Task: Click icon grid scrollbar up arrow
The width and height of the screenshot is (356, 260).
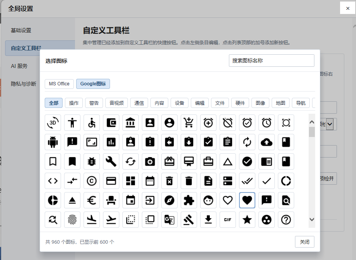Action: pos(312,122)
